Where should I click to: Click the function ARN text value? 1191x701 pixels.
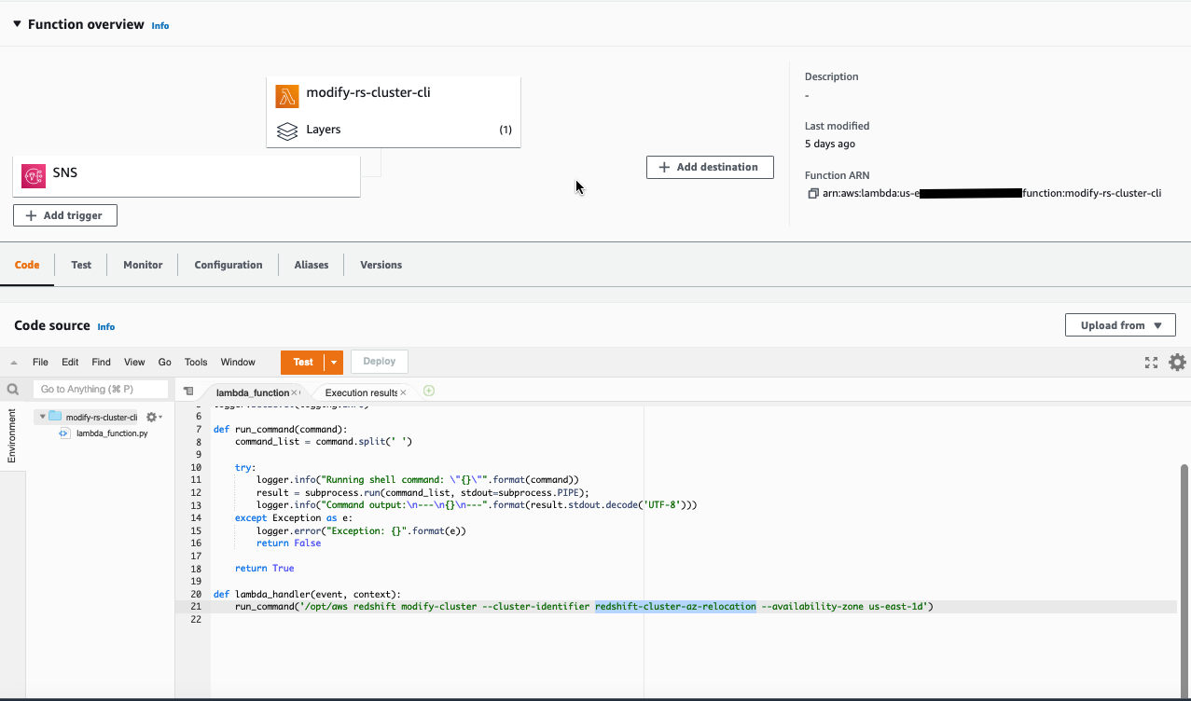coord(991,193)
